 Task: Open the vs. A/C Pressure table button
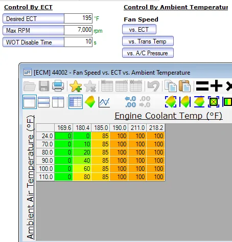tap(148, 53)
